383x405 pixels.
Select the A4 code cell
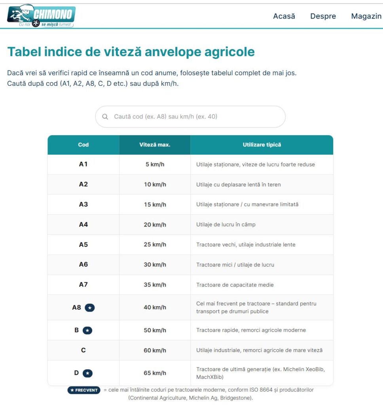[x=83, y=225]
